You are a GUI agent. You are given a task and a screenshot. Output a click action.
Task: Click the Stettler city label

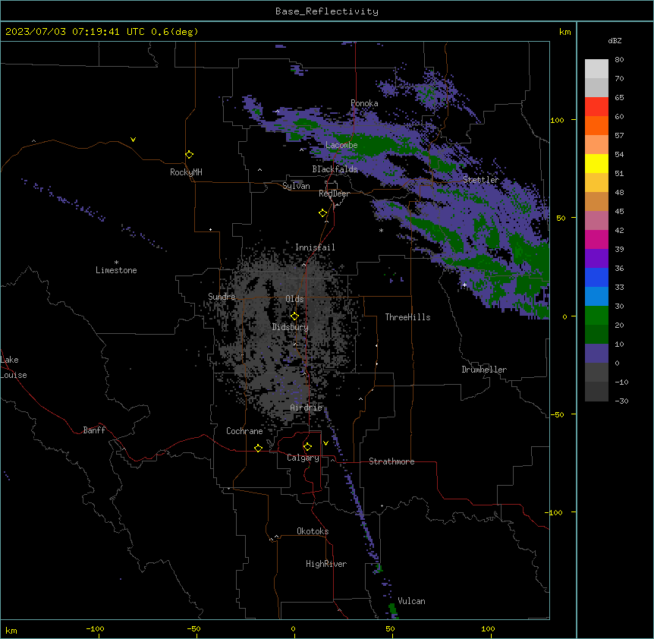click(480, 180)
